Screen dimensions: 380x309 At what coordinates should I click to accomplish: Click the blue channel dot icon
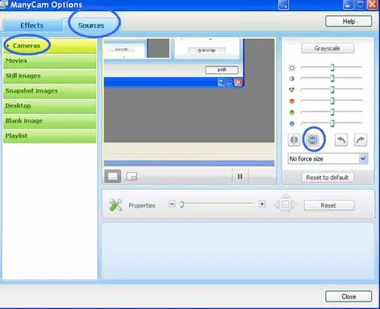coord(291,124)
